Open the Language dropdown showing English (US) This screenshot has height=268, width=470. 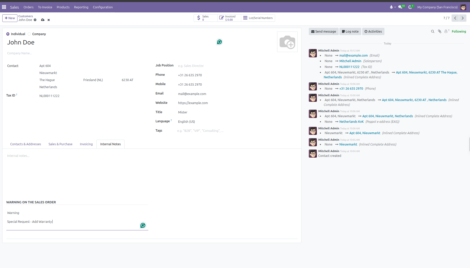point(237,122)
